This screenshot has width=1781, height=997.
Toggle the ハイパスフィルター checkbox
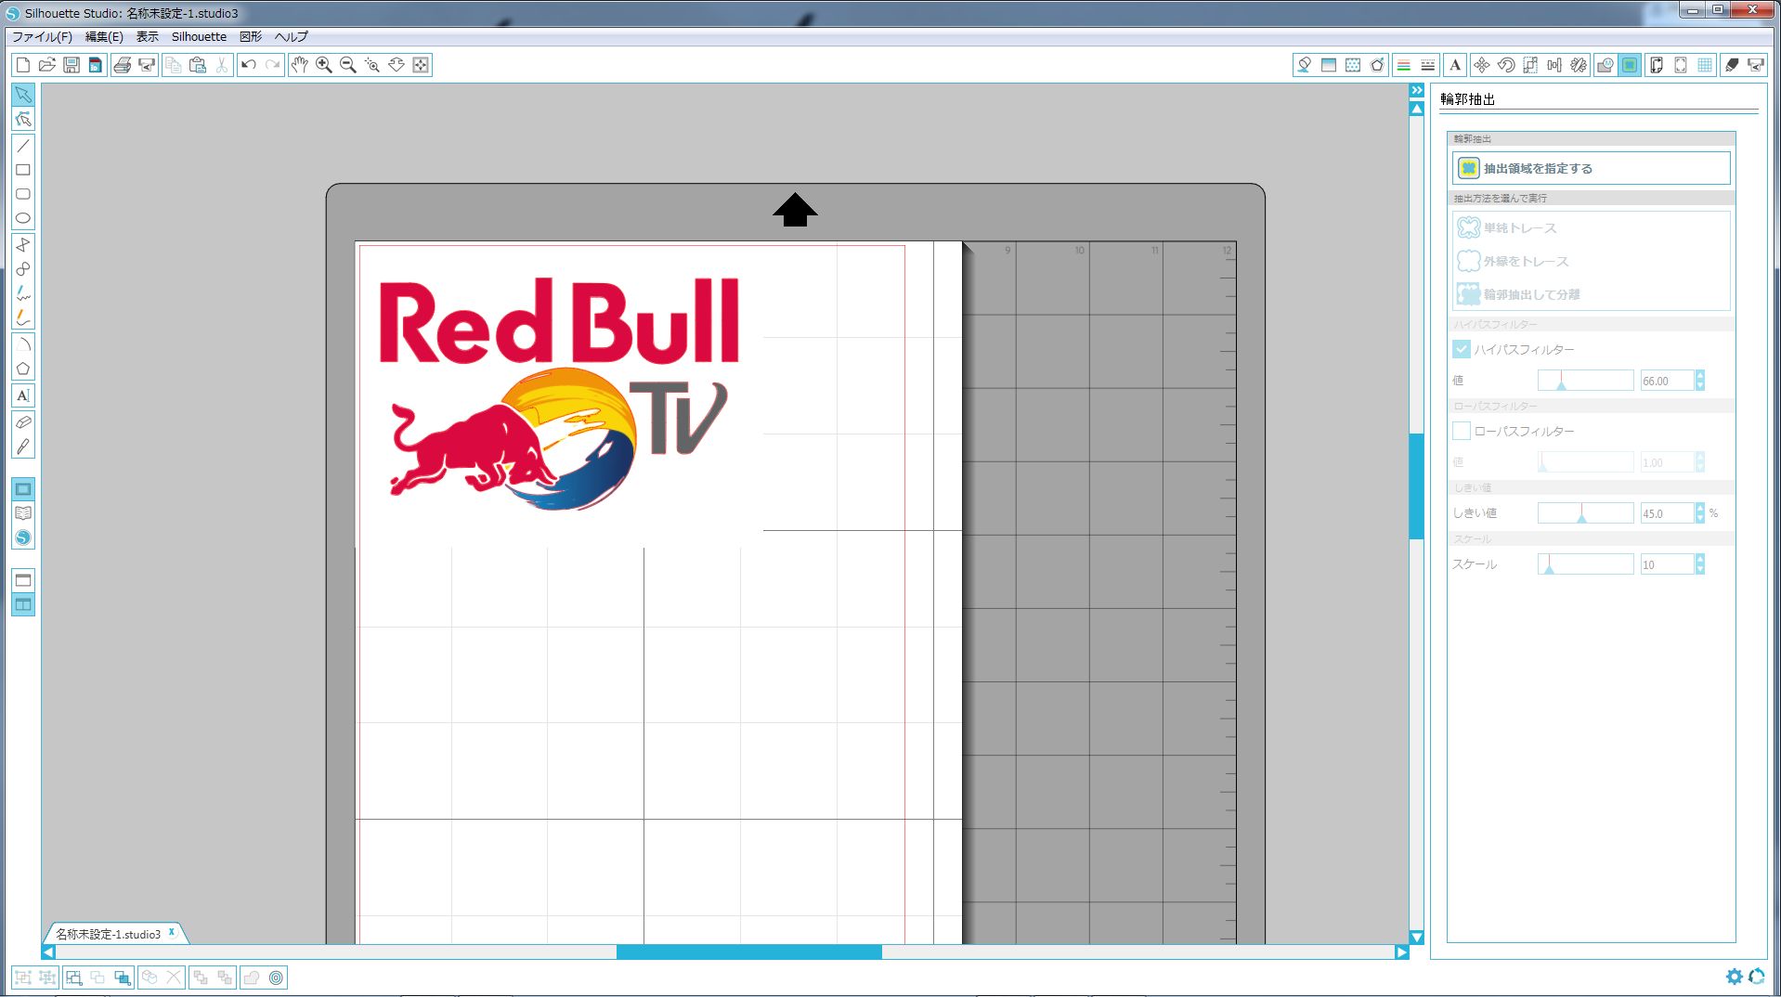[x=1462, y=349]
